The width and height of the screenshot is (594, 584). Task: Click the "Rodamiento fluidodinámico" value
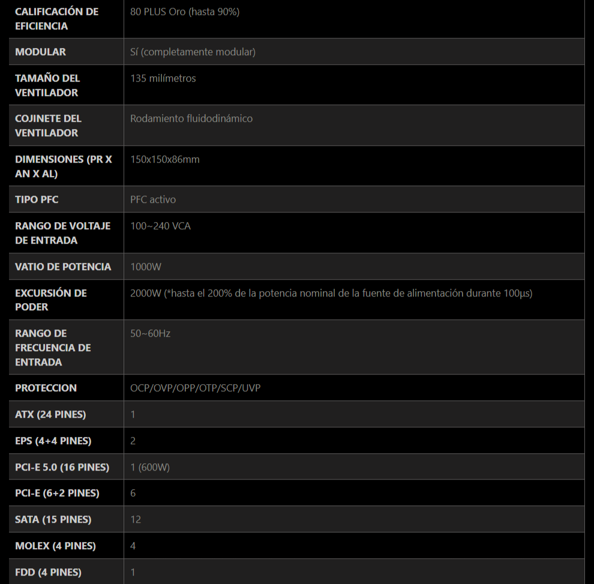click(191, 118)
